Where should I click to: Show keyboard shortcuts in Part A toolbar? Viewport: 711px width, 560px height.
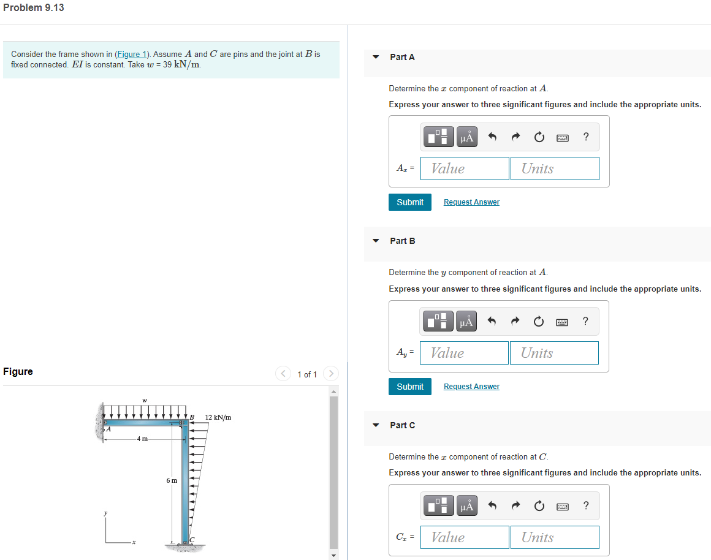563,137
